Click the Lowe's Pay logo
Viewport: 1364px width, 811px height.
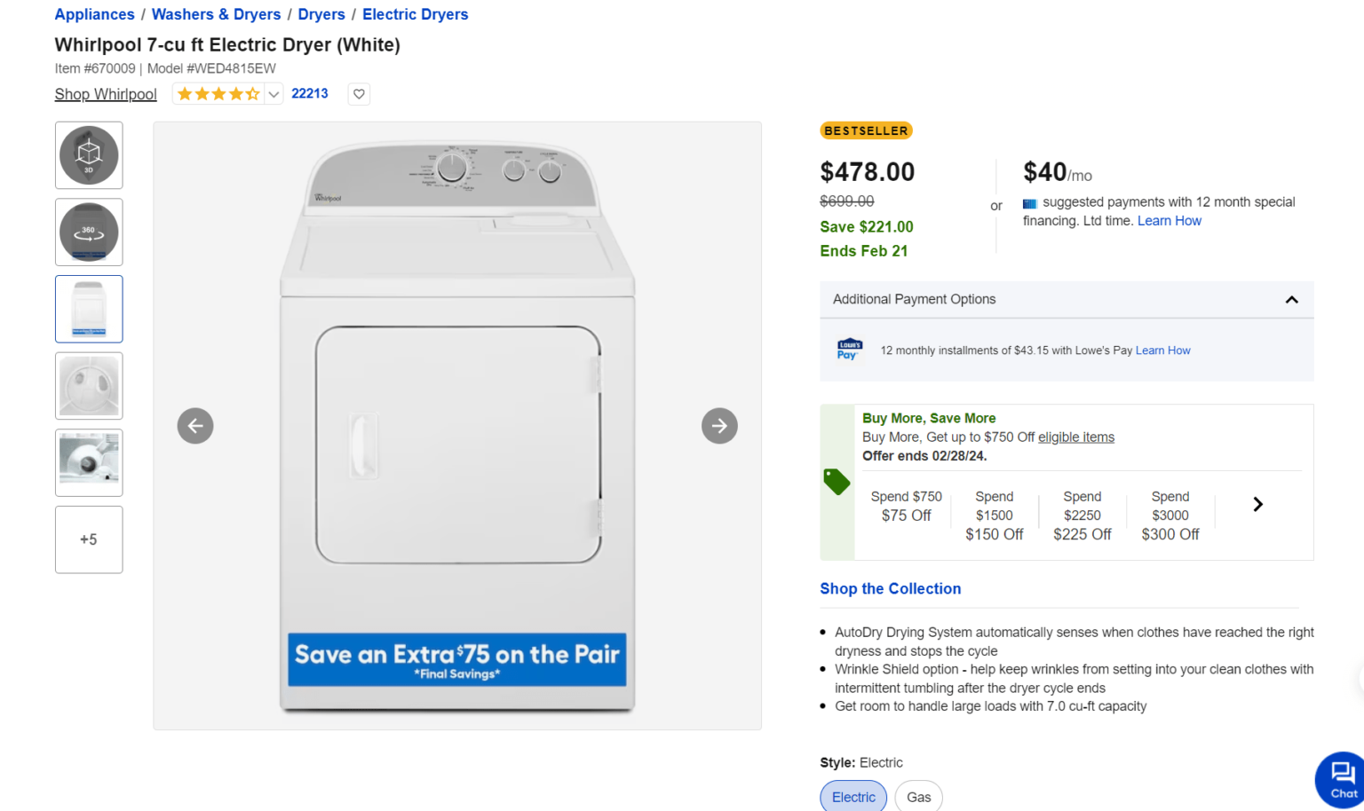coord(849,350)
